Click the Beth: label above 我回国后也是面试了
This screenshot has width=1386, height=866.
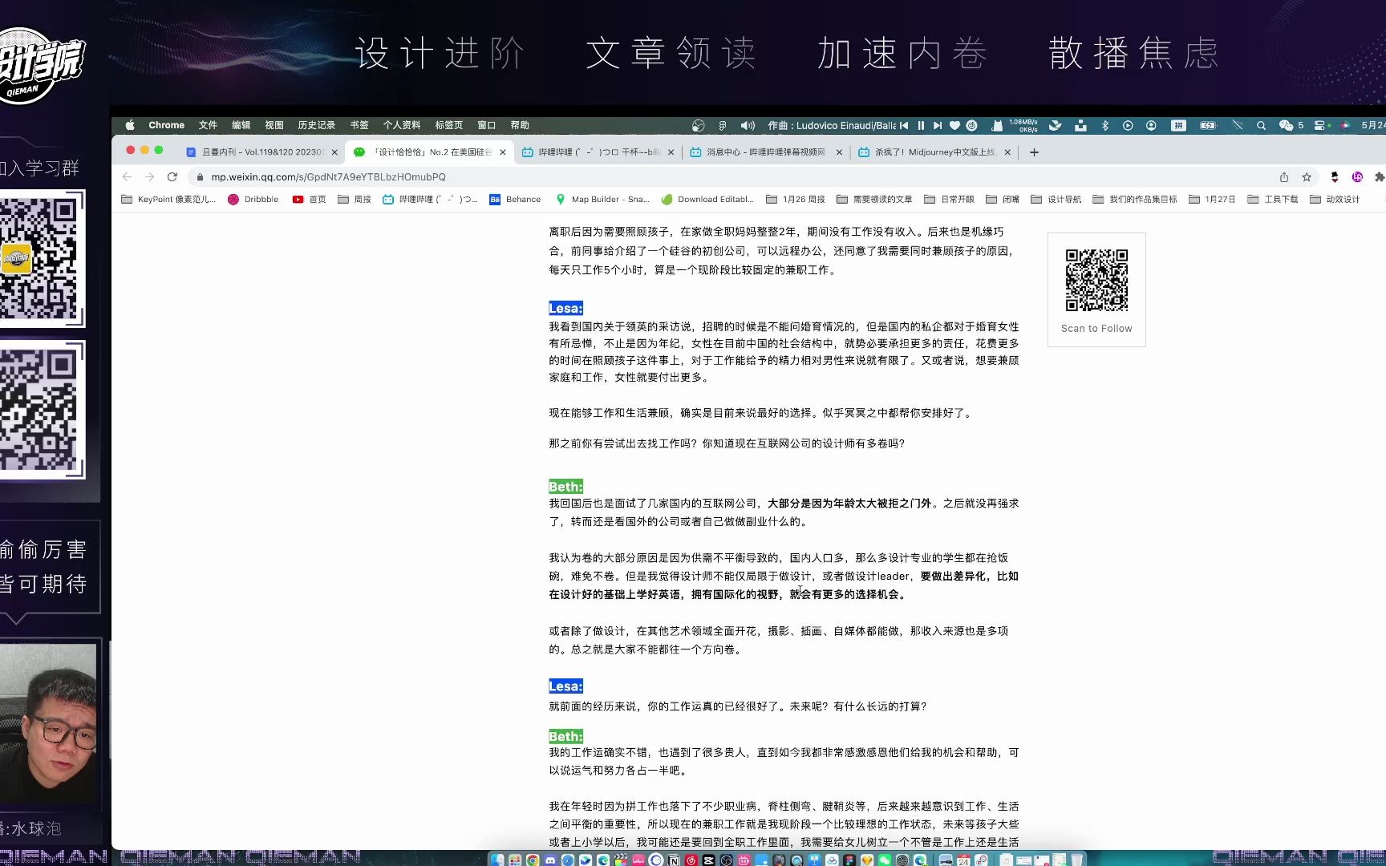(x=565, y=487)
